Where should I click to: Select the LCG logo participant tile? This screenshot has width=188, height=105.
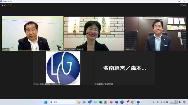tap(63, 68)
